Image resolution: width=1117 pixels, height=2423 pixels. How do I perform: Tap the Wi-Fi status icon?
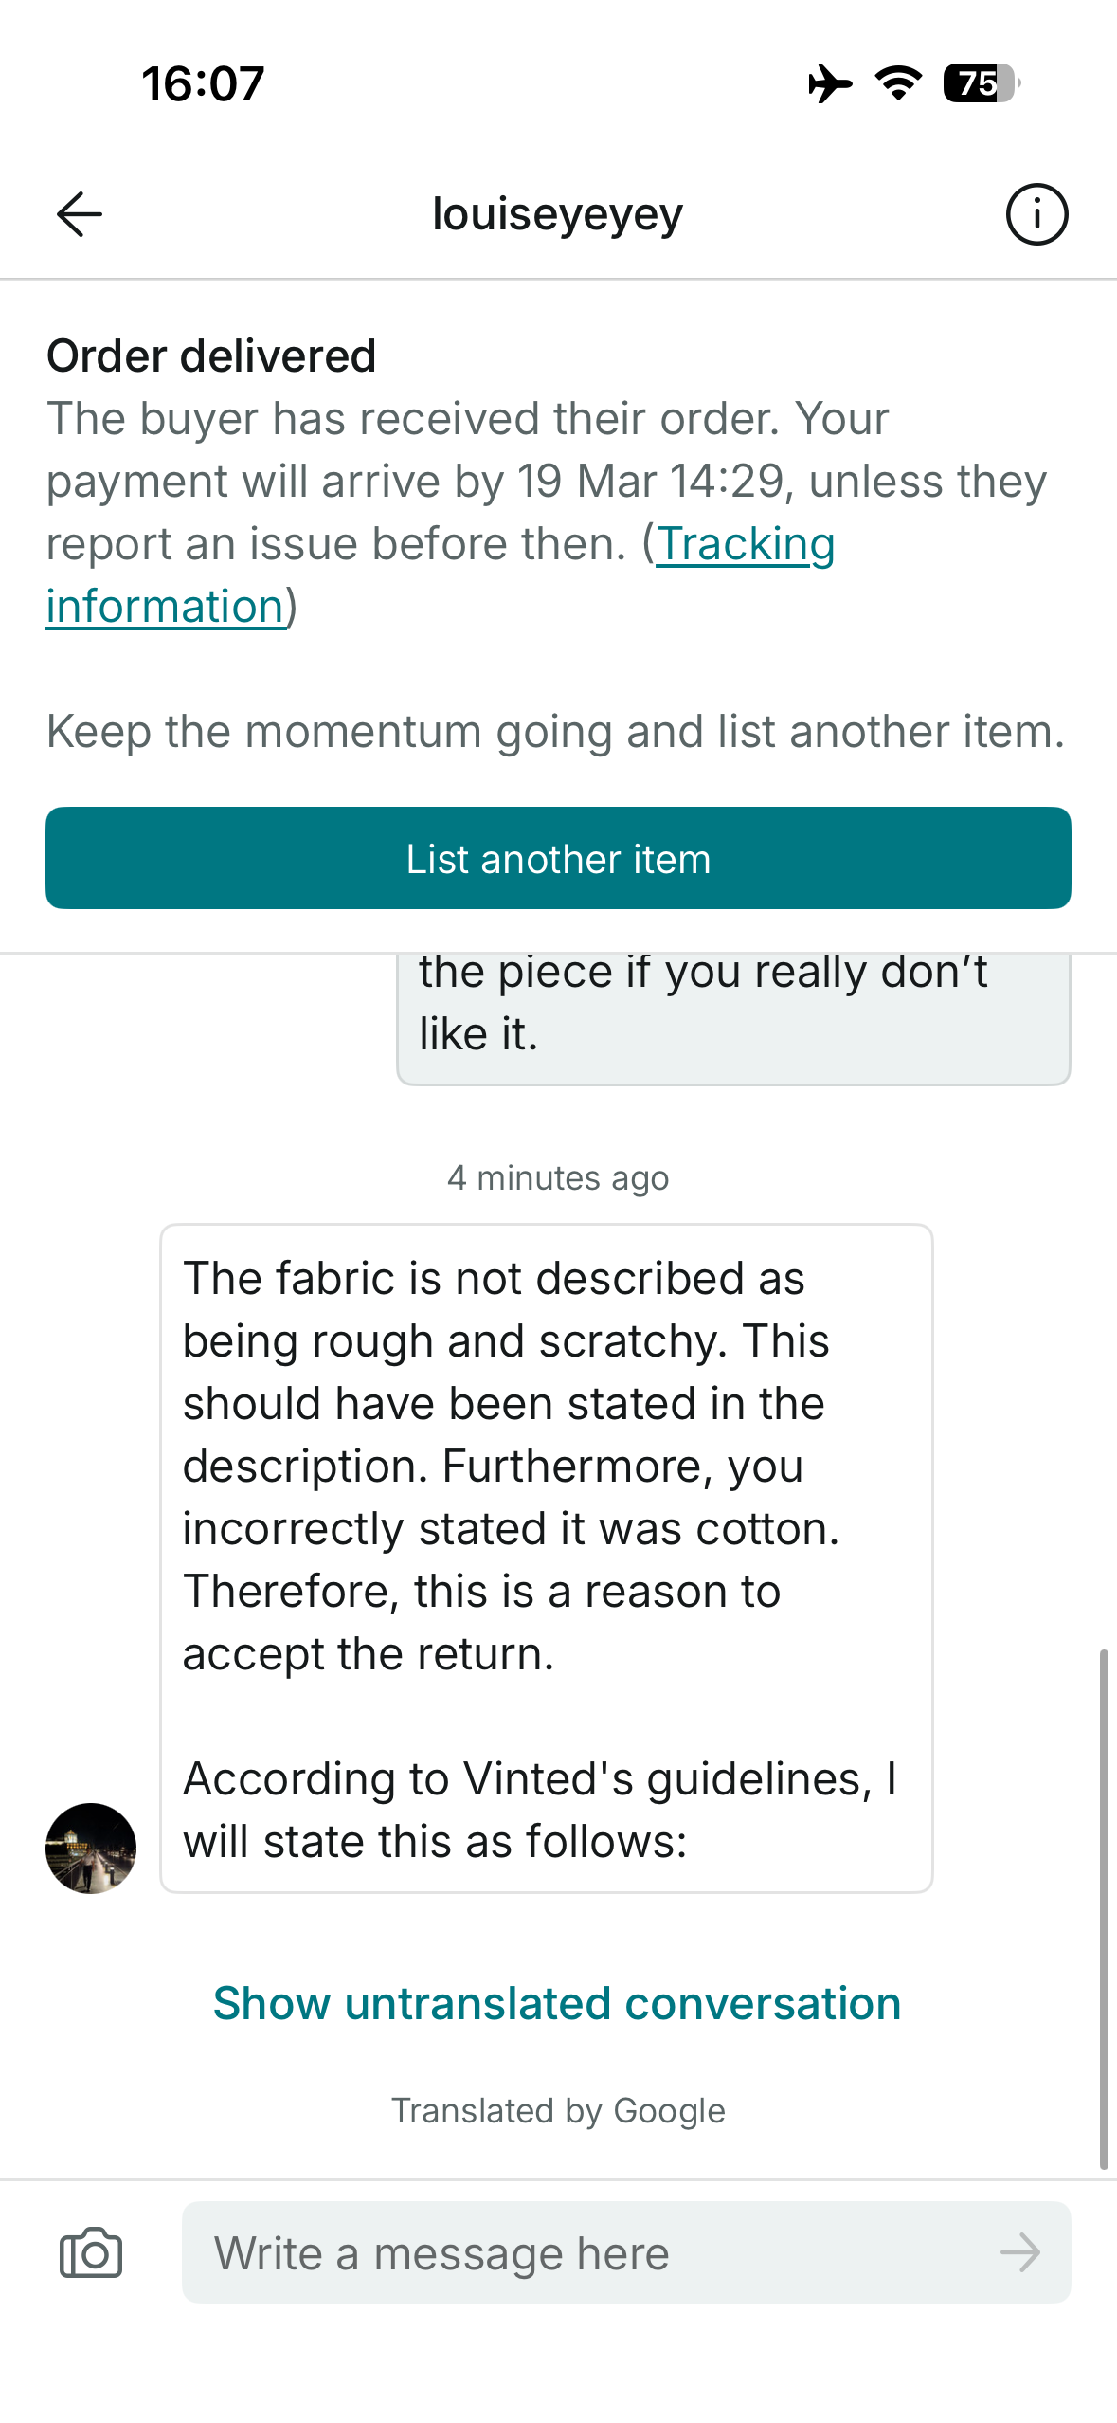898,83
